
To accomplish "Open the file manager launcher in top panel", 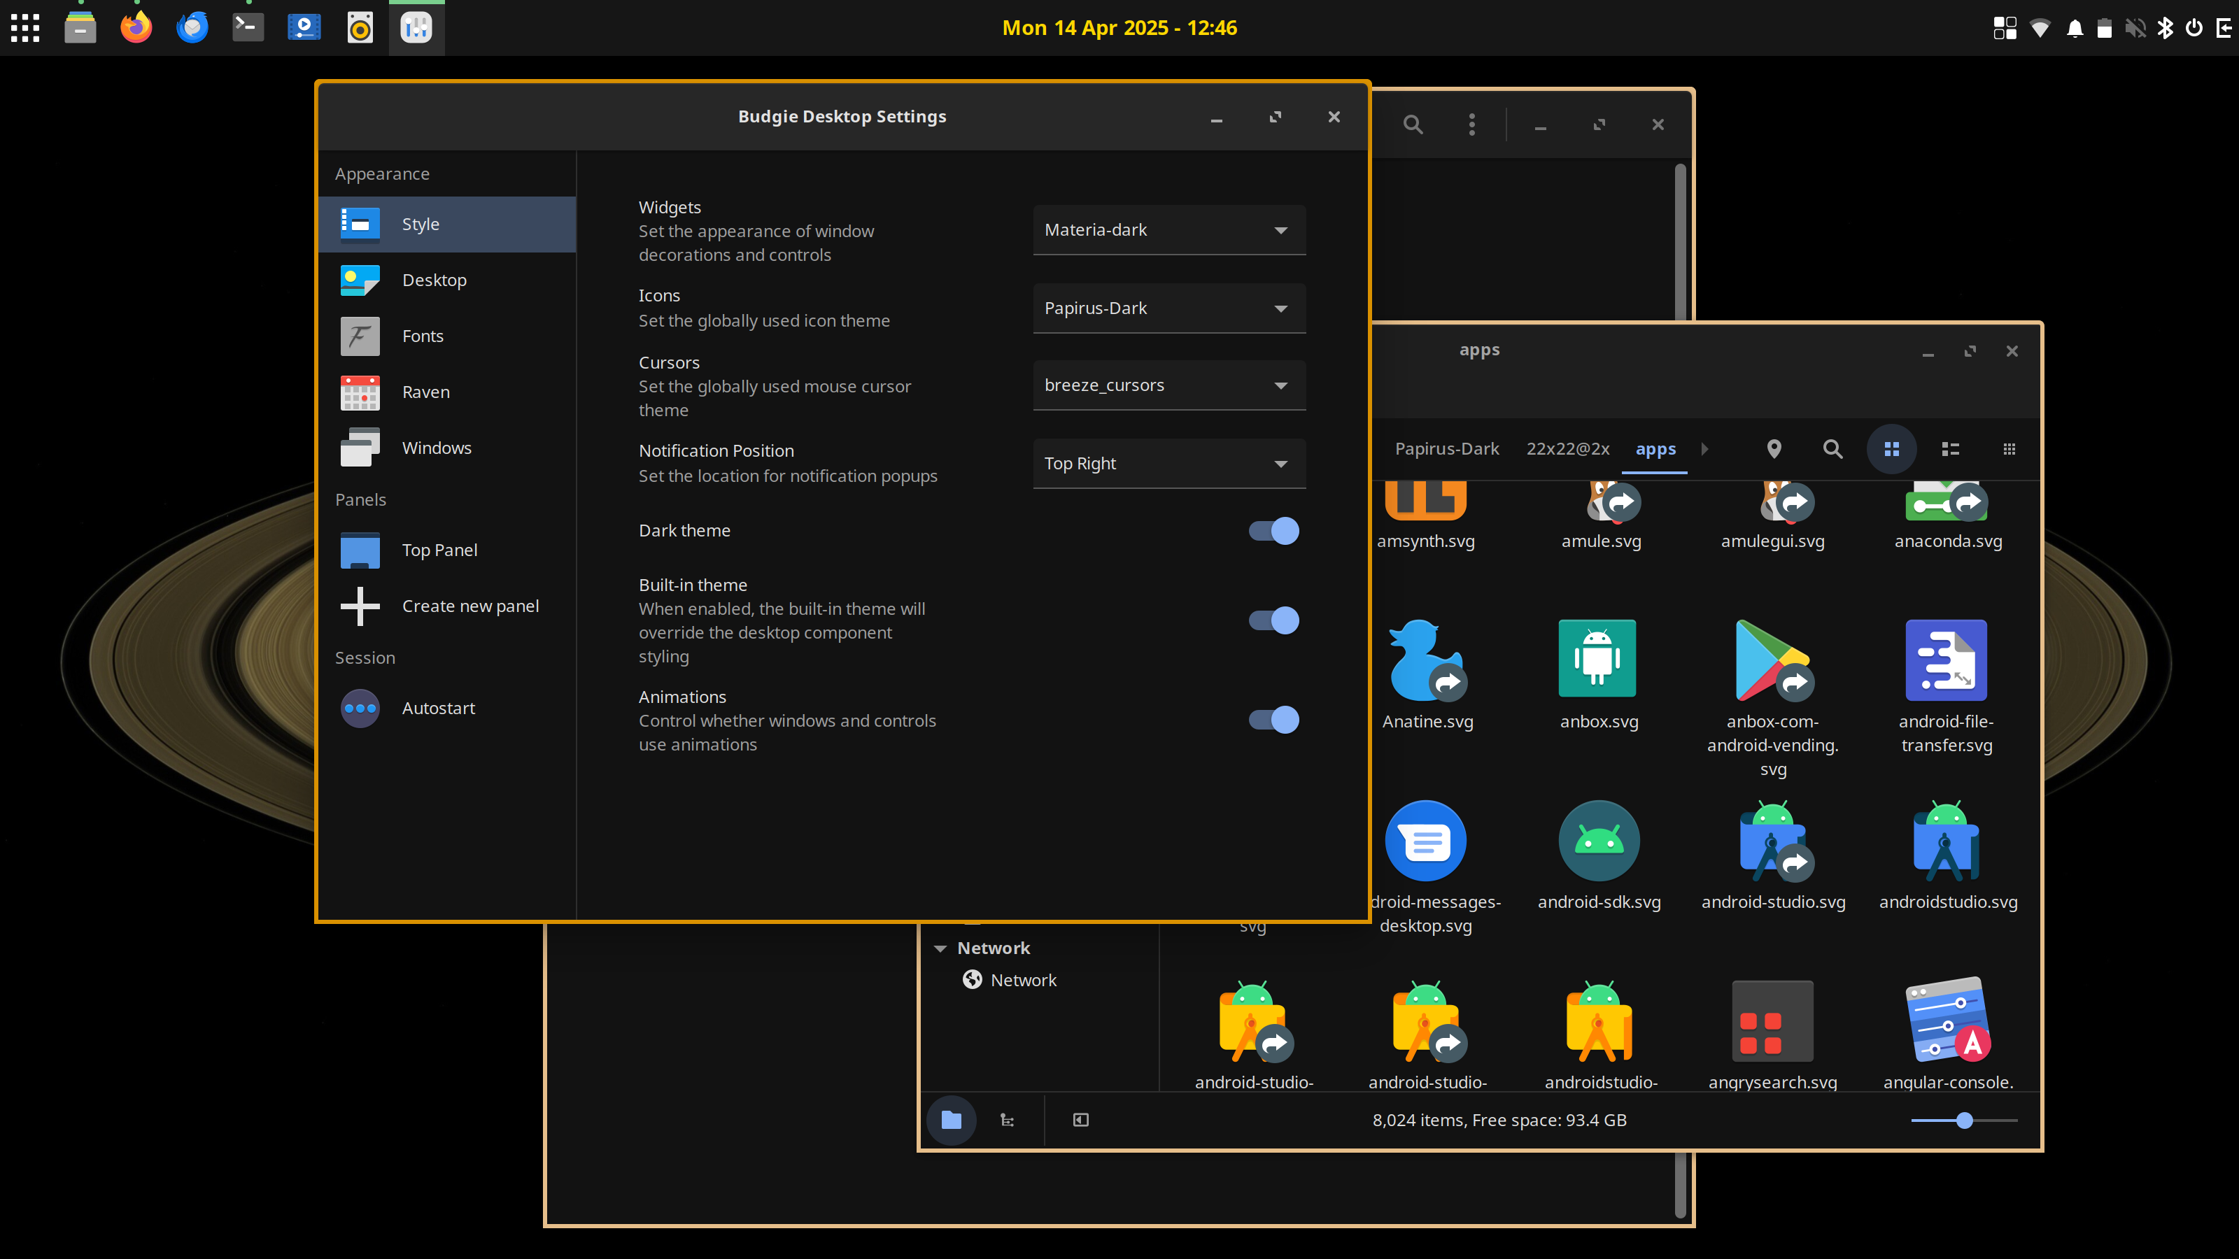I will 81,28.
